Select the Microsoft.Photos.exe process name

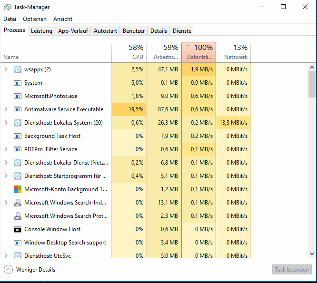tap(51, 96)
